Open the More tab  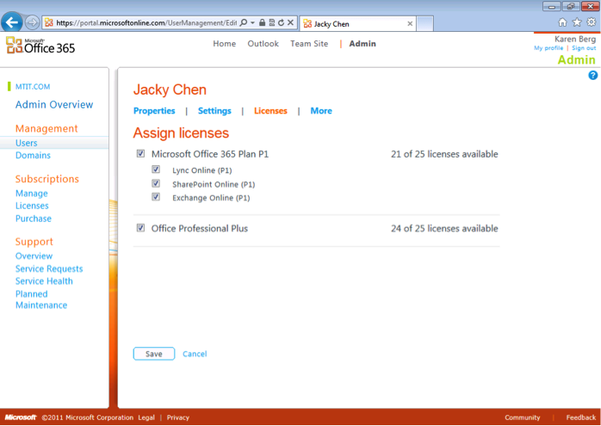[321, 111]
